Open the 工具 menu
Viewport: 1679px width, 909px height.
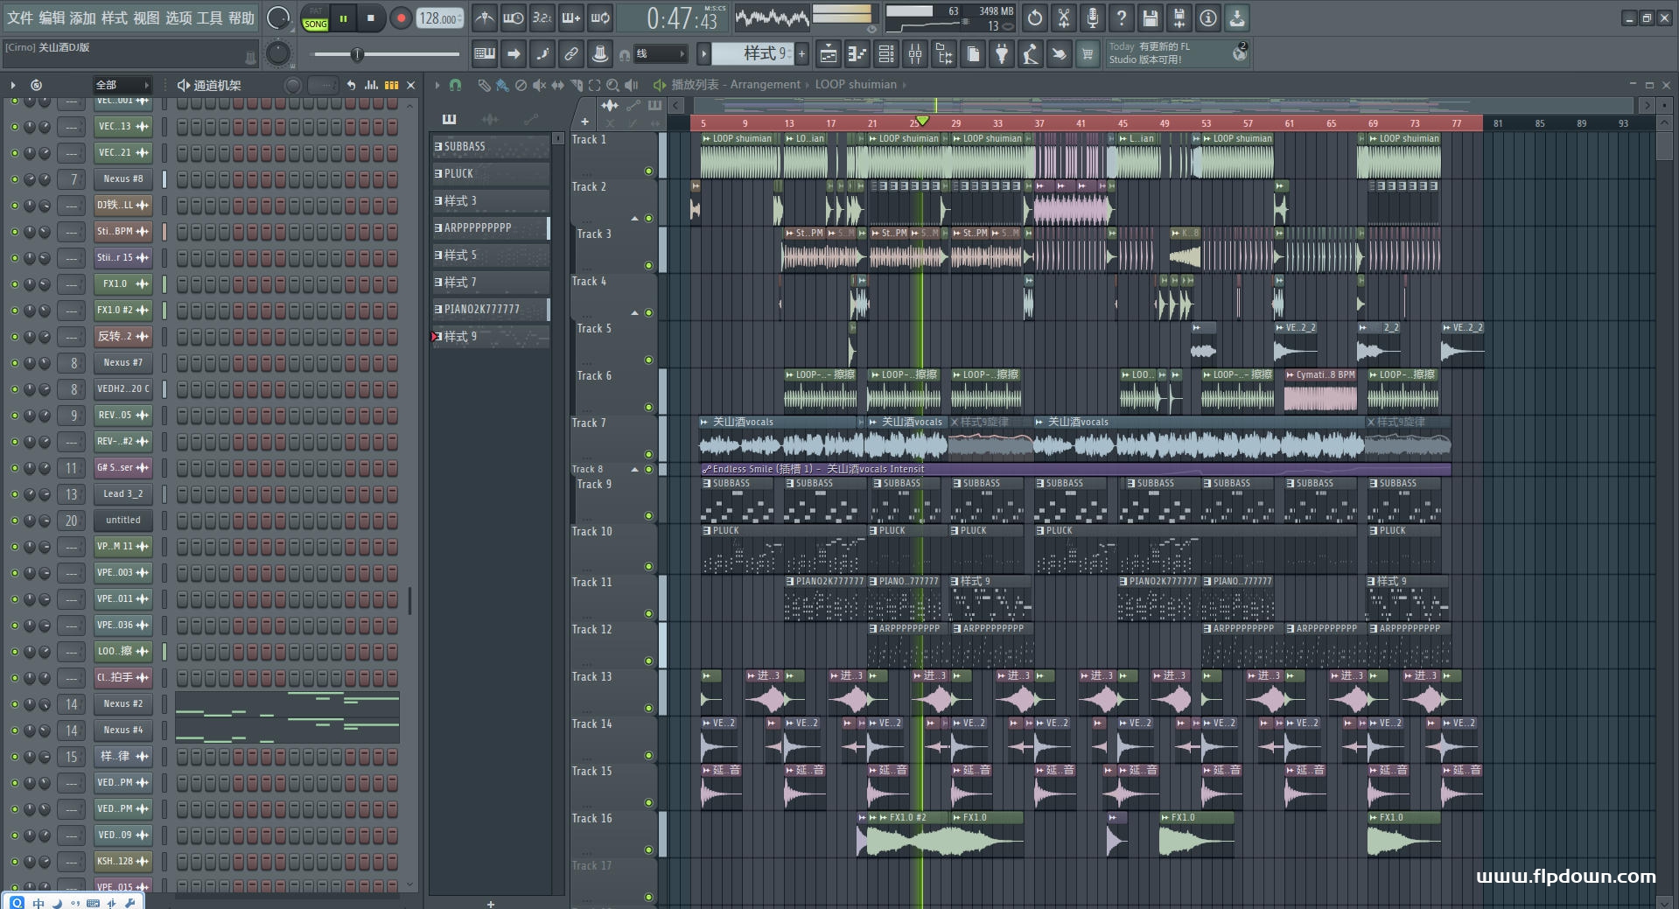click(x=209, y=18)
